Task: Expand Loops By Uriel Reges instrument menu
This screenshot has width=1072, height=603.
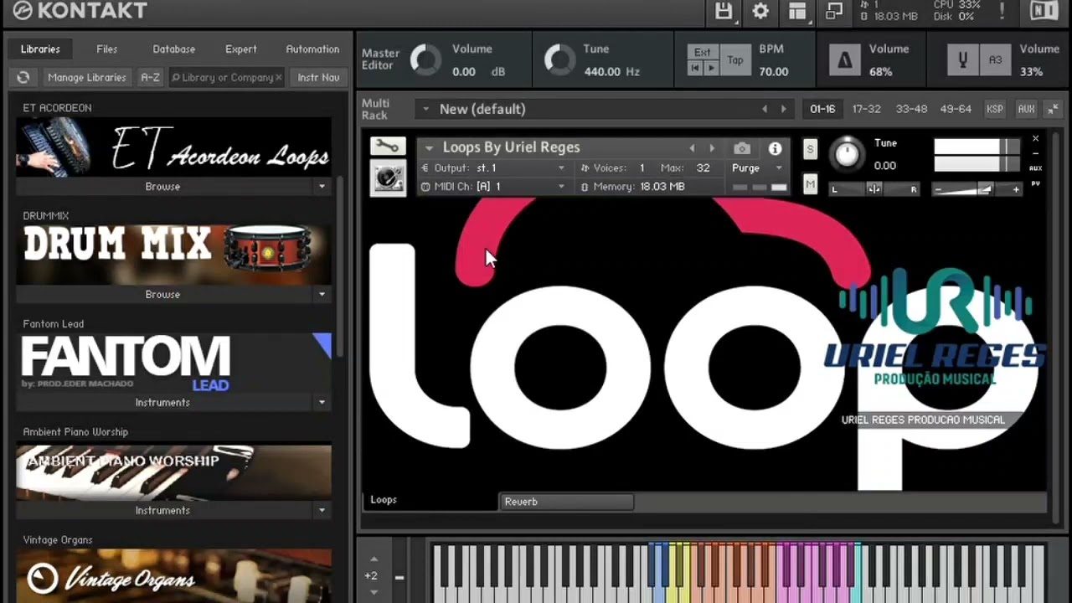Action: click(429, 148)
